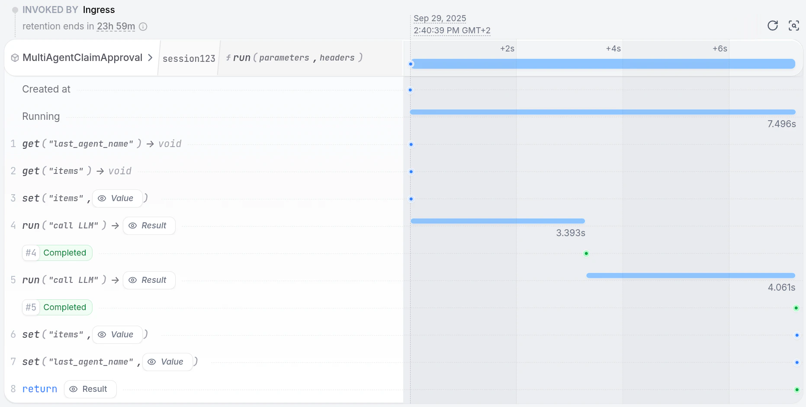Viewport: 806px width, 407px height.
Task: Select the session123 key segment
Action: [x=189, y=58]
